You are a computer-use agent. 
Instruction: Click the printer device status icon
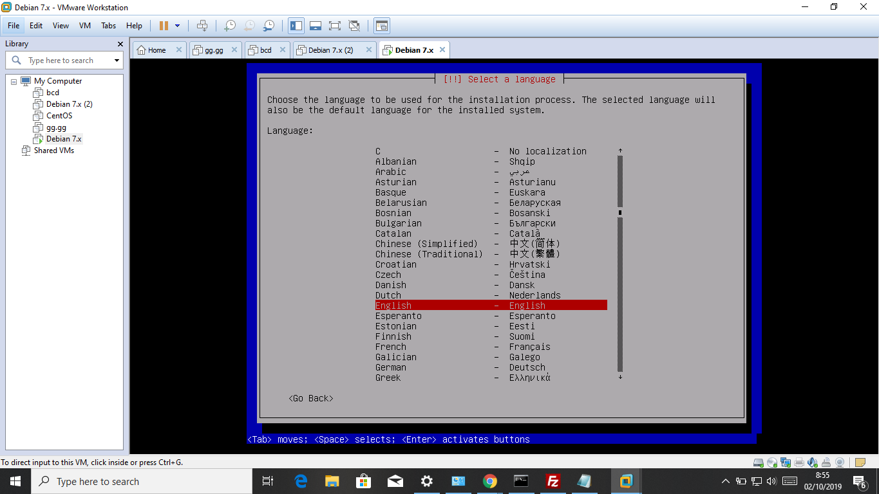(x=799, y=462)
